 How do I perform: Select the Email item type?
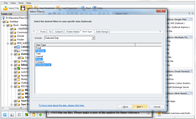point(38,48)
